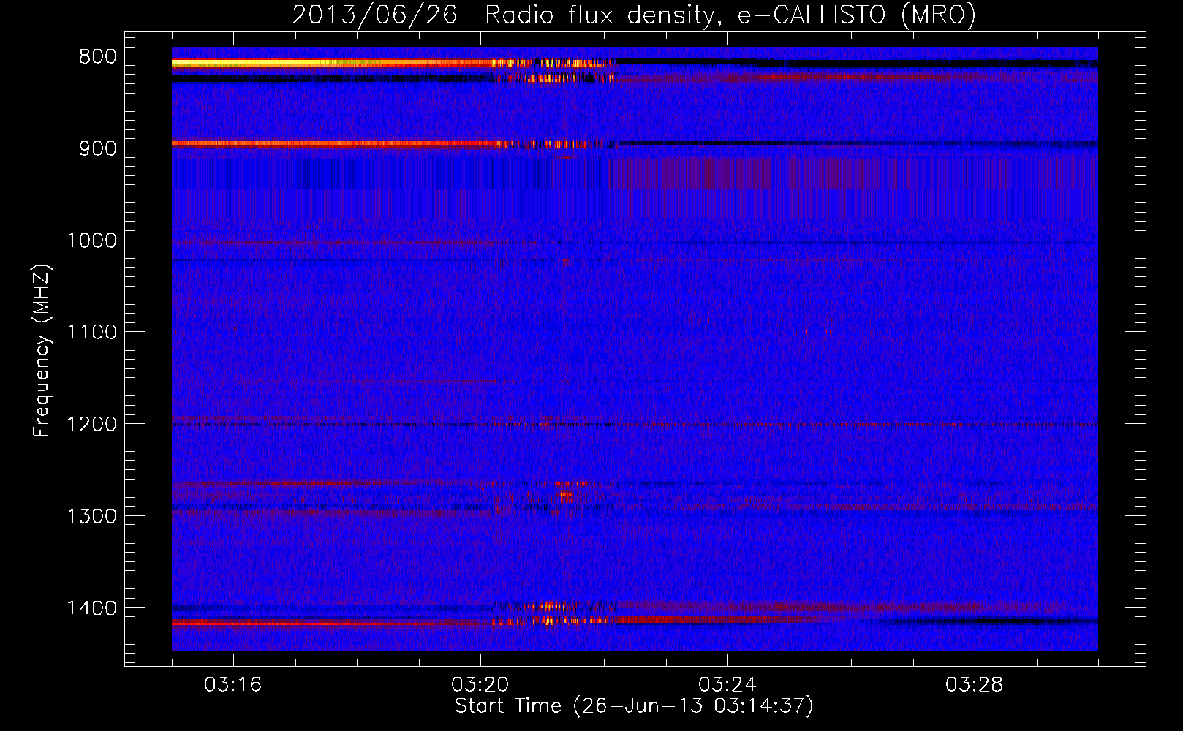This screenshot has width=1183, height=731.
Task: Click the 1000 frequency tick label
Action: point(91,240)
